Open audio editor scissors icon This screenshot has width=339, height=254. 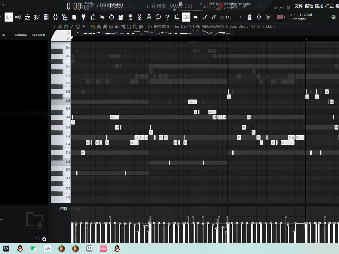click(140, 17)
